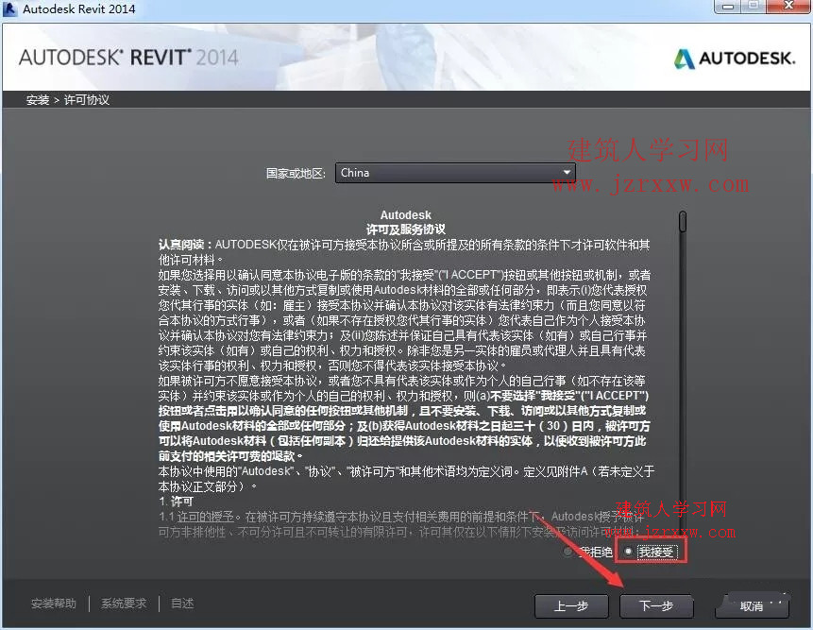The height and width of the screenshot is (630, 813).
Task: Click the 下一步 (Next) button
Action: click(656, 605)
